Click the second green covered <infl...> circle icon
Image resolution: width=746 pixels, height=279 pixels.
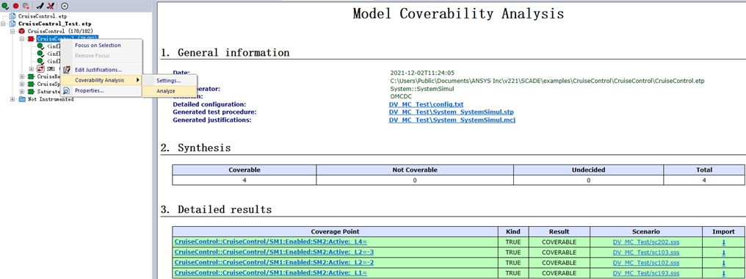[x=40, y=54]
